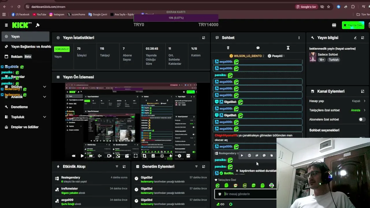Screen dimensions: 370x208
Task: Expand the Topluluk sidebar section chevron
Action: point(45,117)
